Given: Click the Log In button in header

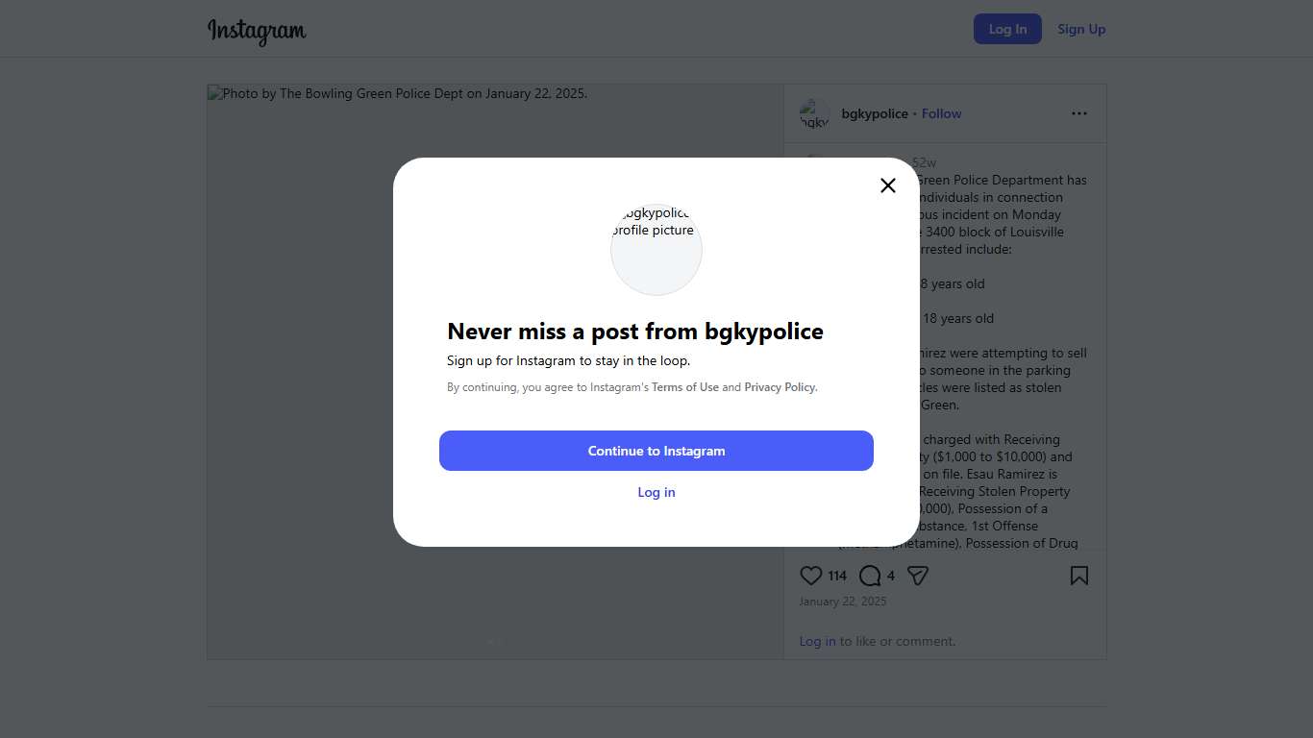Looking at the screenshot, I should pyautogui.click(x=1007, y=29).
